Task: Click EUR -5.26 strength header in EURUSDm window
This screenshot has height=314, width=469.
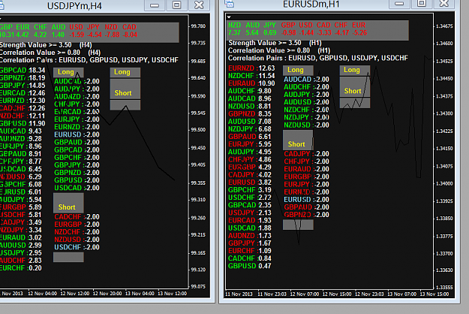Action: tap(359, 29)
